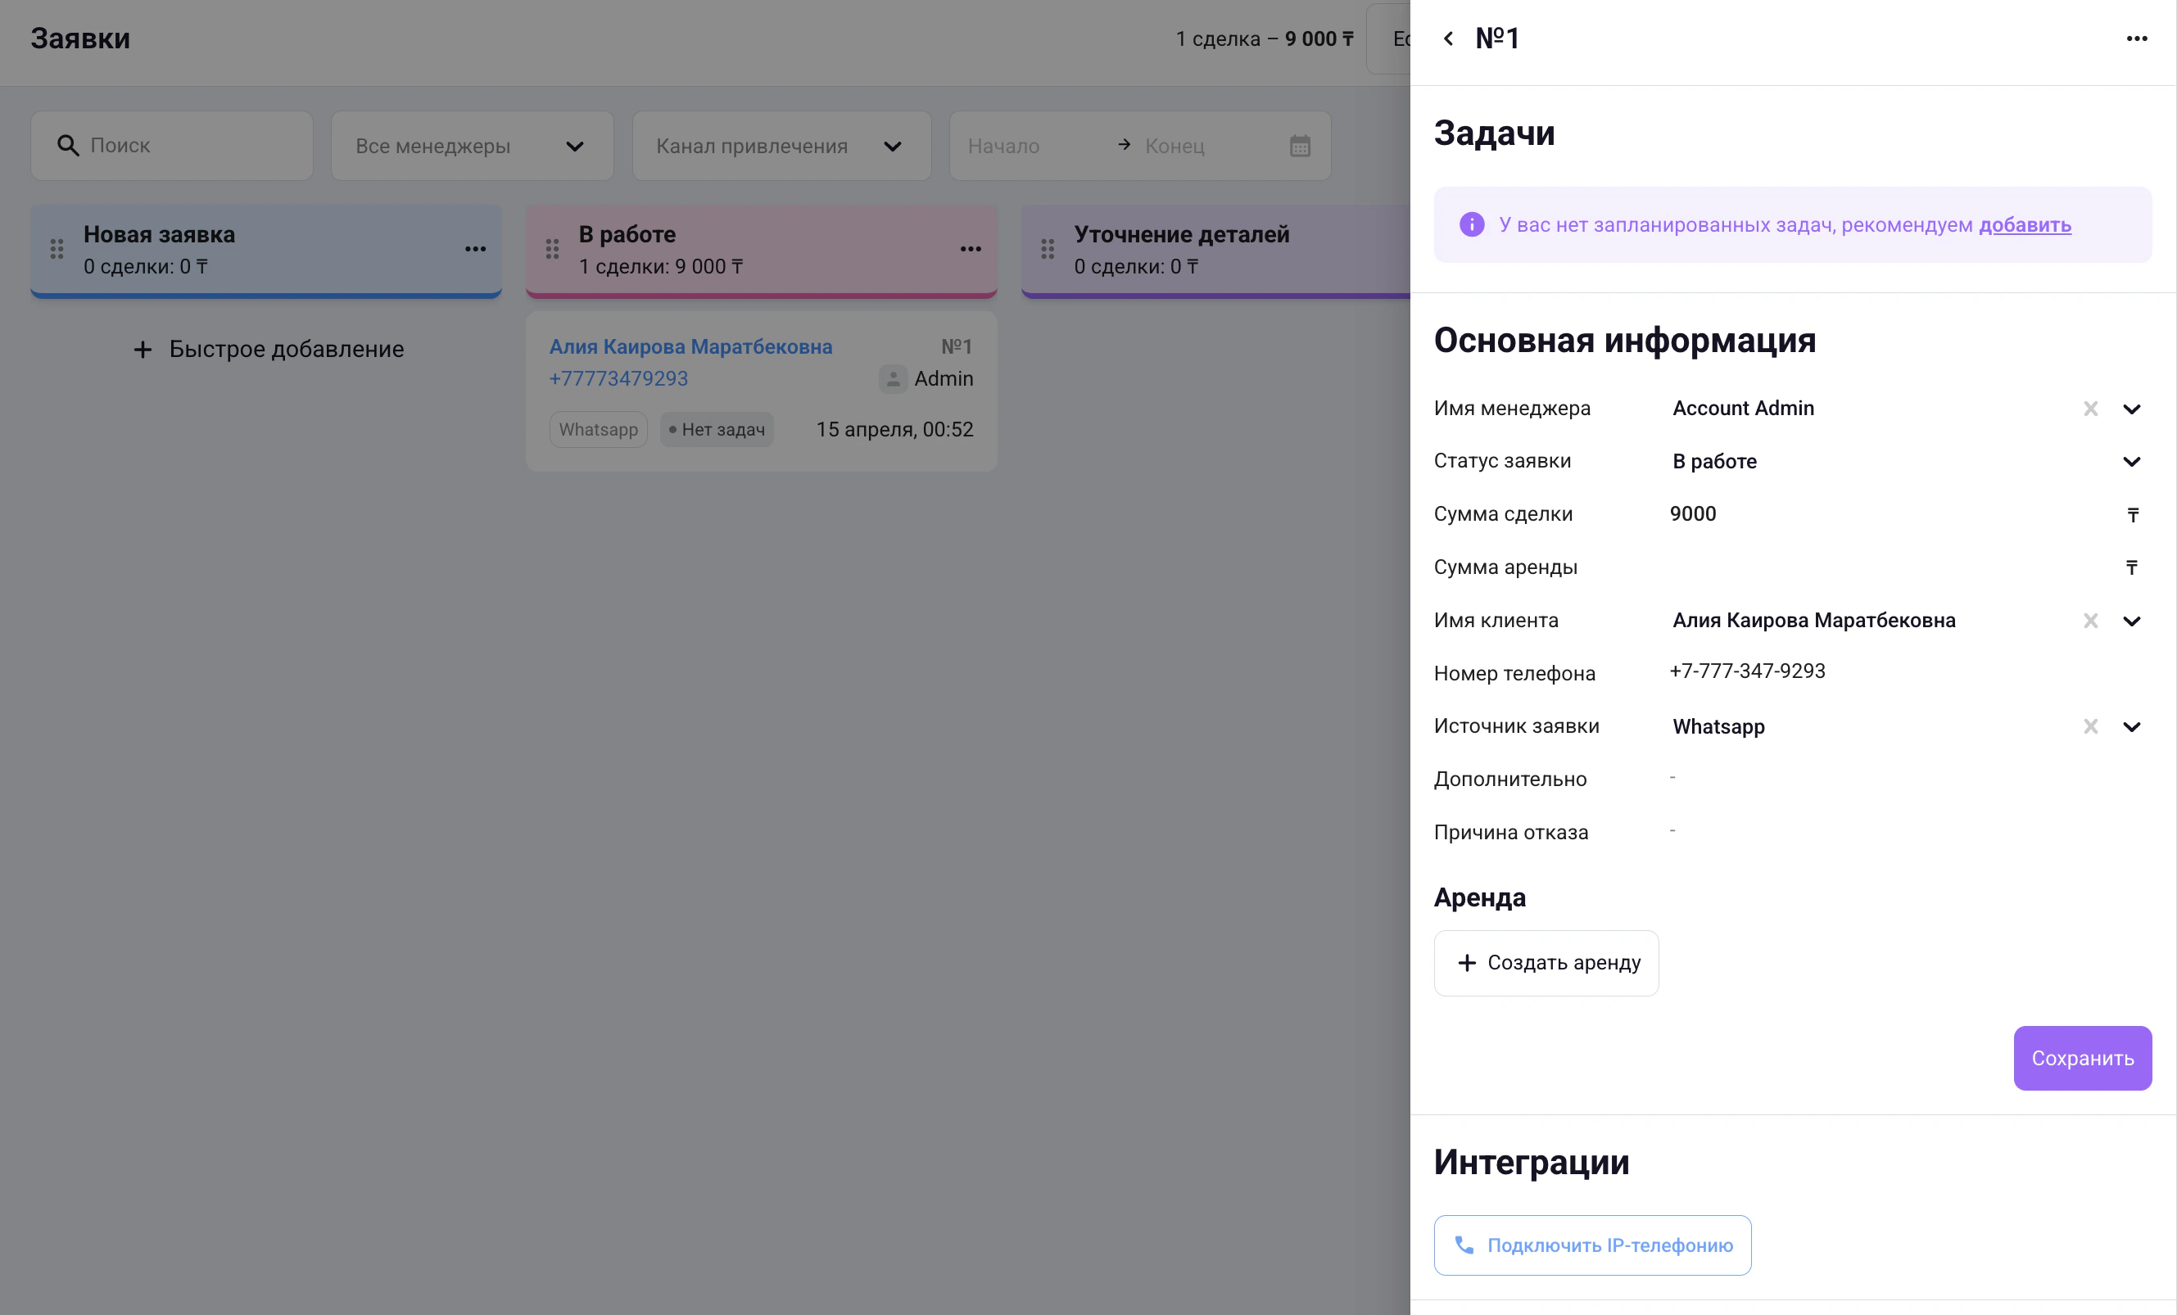Click the добавить link for tasks
The width and height of the screenshot is (2177, 1315).
coord(2024,225)
